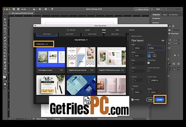Viewport: 186px width, 127px height.
Task: Select Delightful Trifold Brochure Layout template
Action: 112,60
